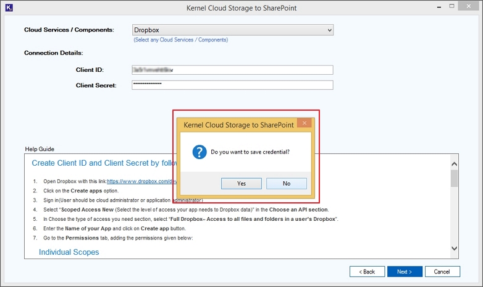The image size is (483, 287).
Task: Click the Individual Scopes heading
Action: pos(69,252)
